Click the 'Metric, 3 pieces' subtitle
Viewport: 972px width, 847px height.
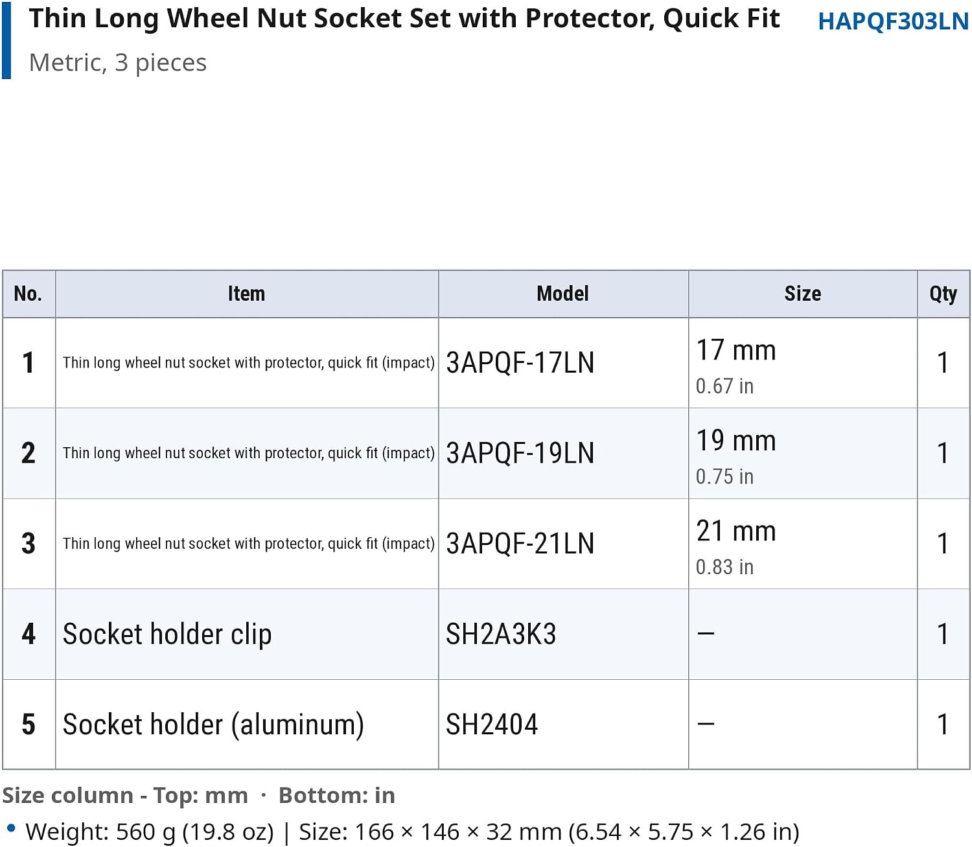click(x=118, y=63)
